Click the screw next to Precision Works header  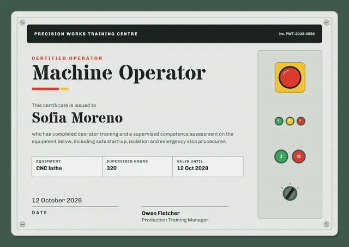pos(22,22)
